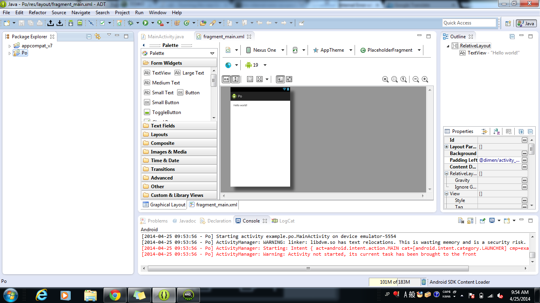This screenshot has width=540, height=303.
Task: Toggle vertical fill mode in the layout toolbar
Action: (236, 79)
